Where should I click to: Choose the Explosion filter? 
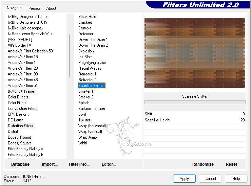pos(86,51)
